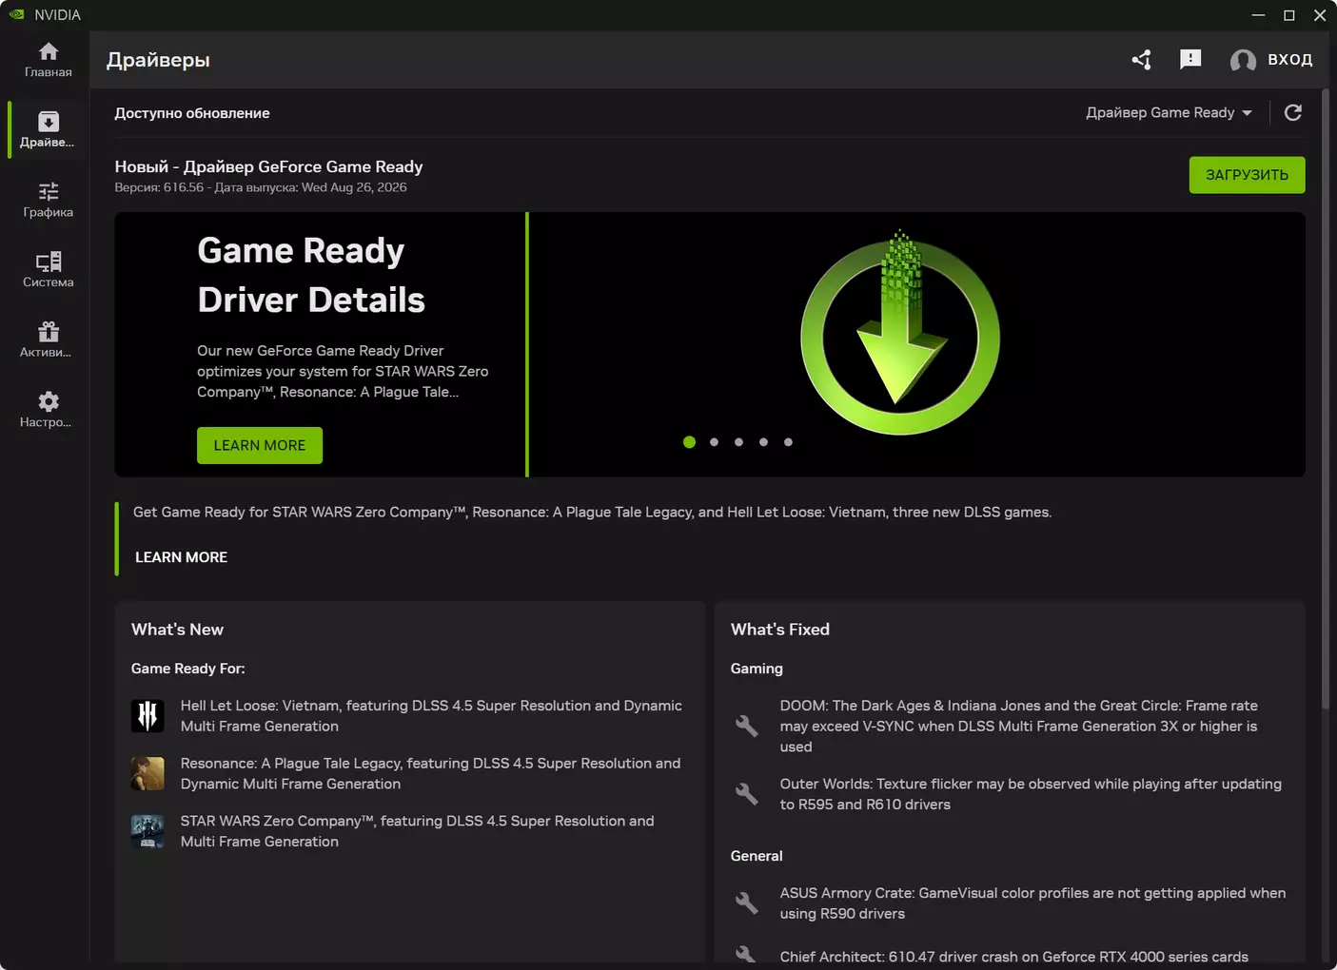Viewport: 1337px width, 970px height.
Task: Expand the Драйвер Game Ready dropdown
Action: click(1169, 113)
